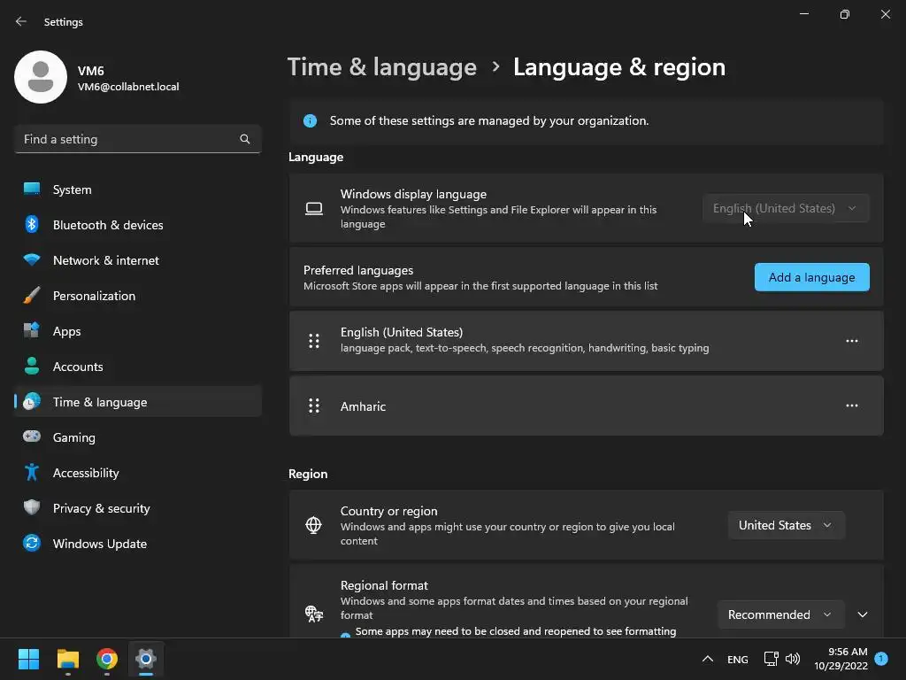Open the Windows Start menu
This screenshot has height=680, width=906.
click(28, 659)
